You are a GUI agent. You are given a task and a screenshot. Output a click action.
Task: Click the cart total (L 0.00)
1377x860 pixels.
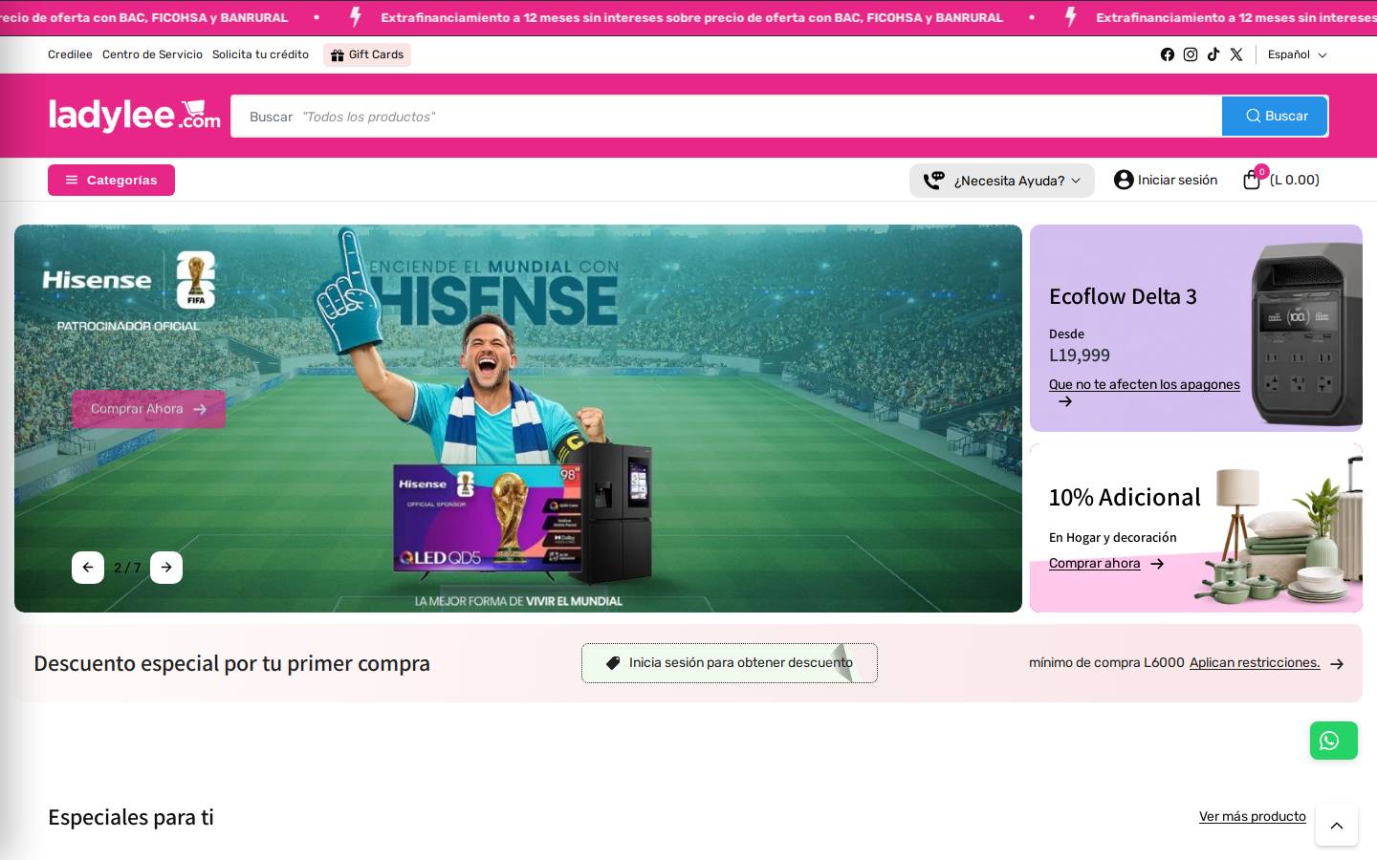pyautogui.click(x=1294, y=180)
